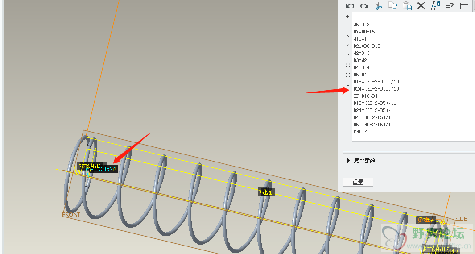The height and width of the screenshot is (254, 475).
Task: Insert the division slash operator
Action: pos(347,46)
